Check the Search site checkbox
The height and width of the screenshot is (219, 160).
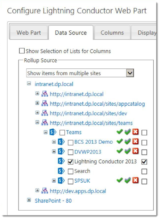(71, 172)
